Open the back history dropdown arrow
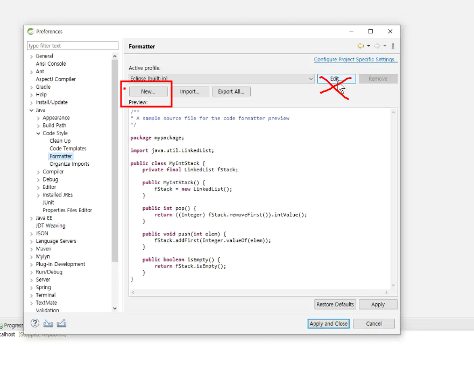474x385 pixels. click(x=369, y=46)
